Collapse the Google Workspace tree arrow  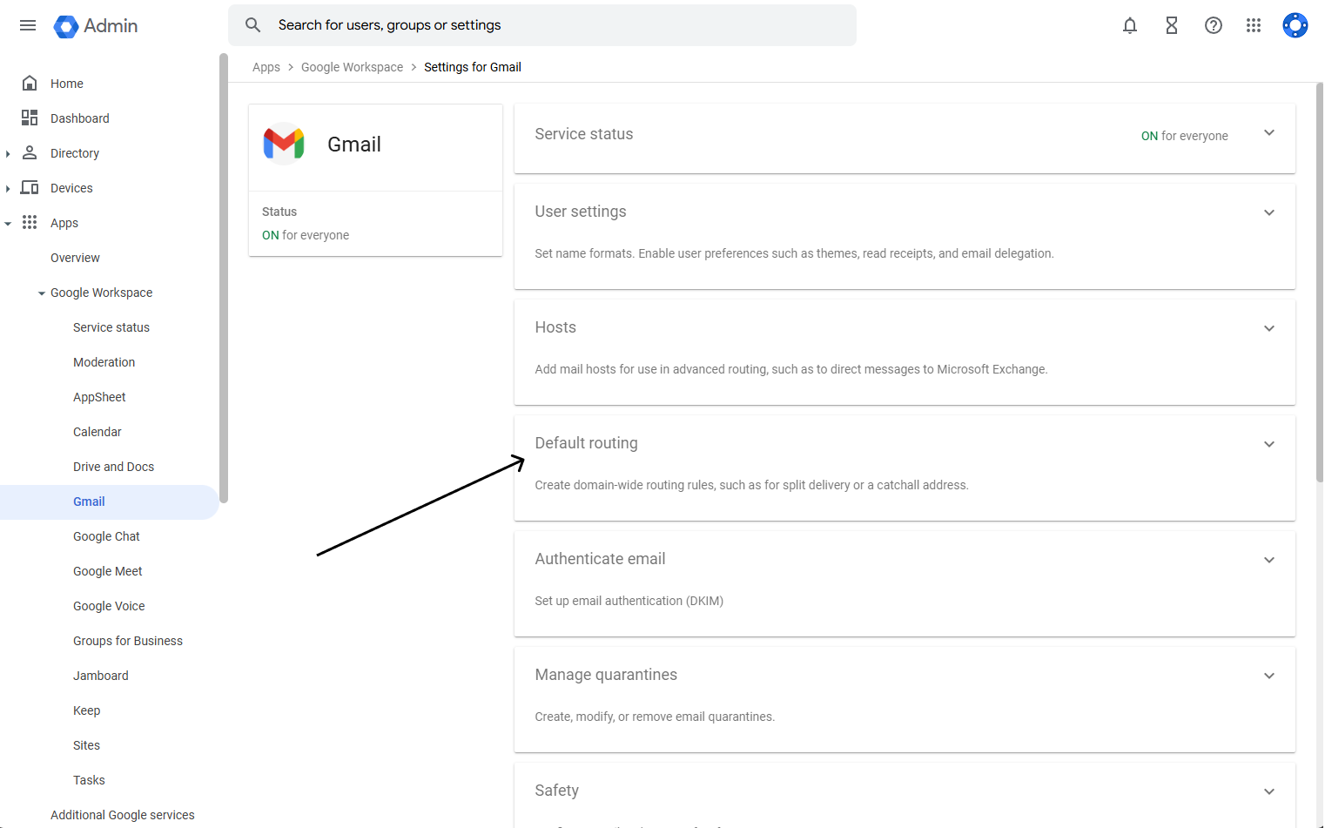click(41, 293)
